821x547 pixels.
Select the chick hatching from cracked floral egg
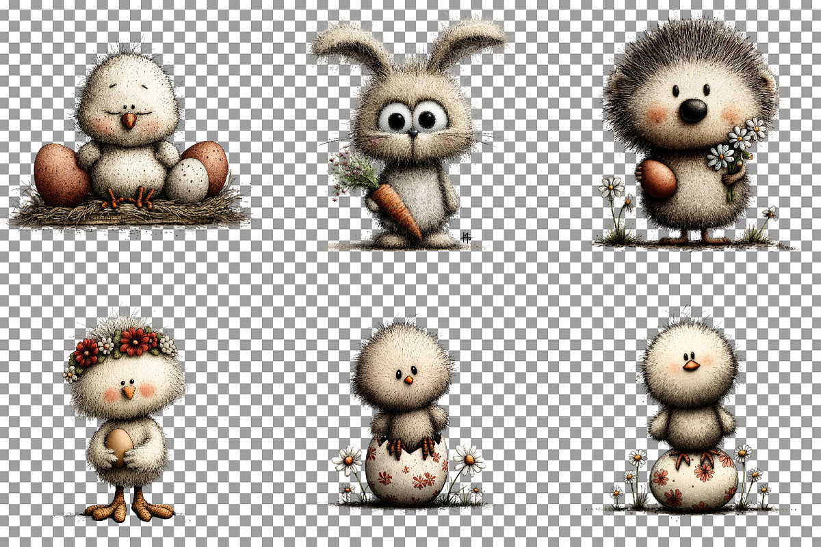coord(408,414)
